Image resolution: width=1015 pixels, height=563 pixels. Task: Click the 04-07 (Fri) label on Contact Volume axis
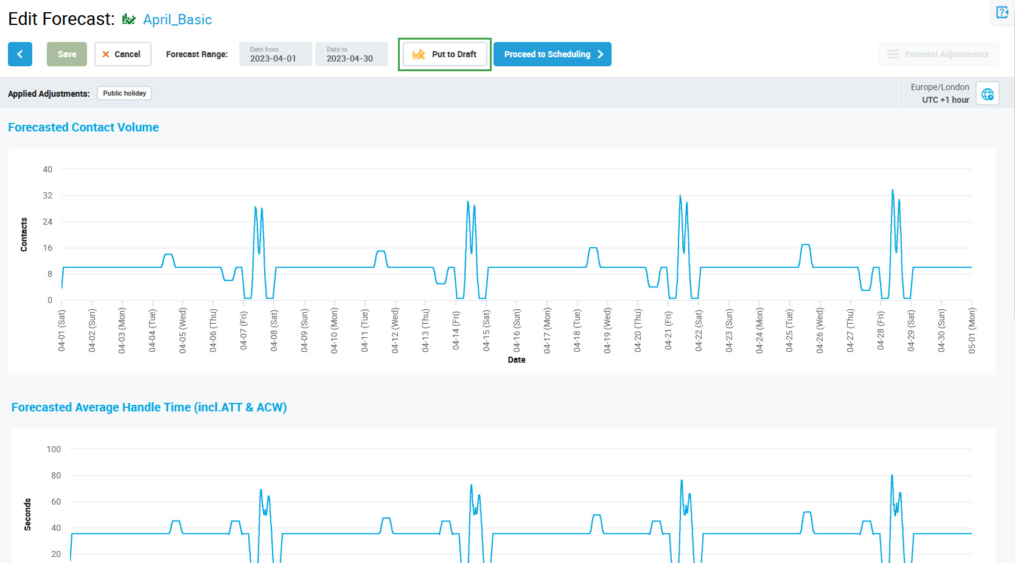click(243, 330)
